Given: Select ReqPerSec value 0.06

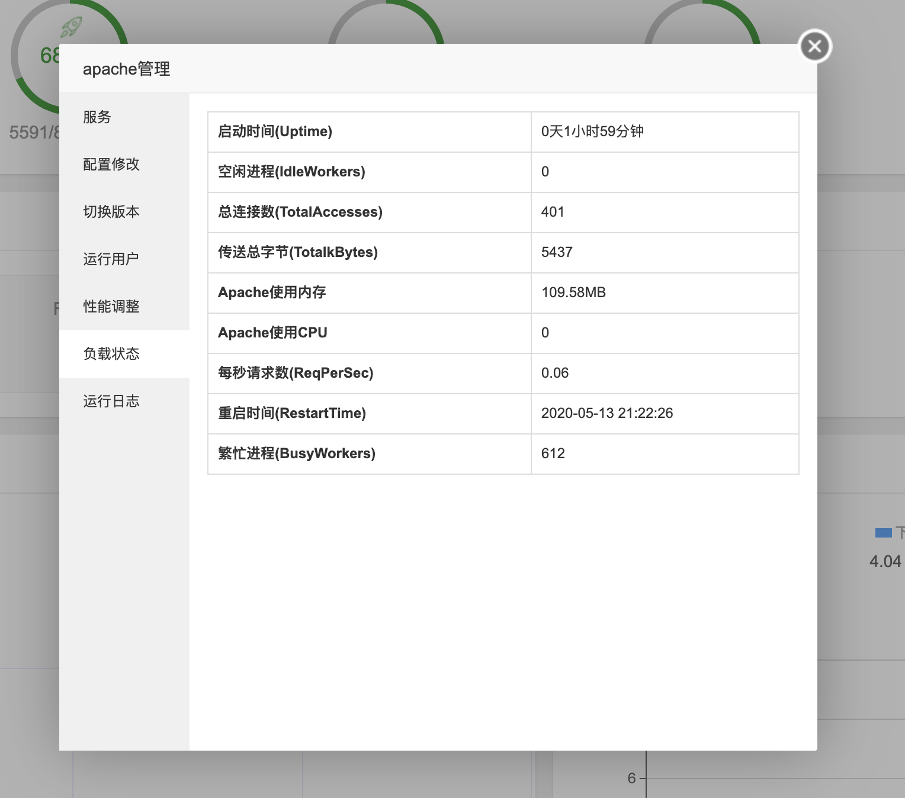Looking at the screenshot, I should tap(555, 373).
